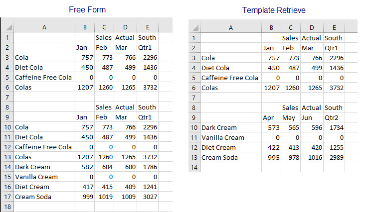Screen dimensions: 370x212
Task: Select row 7 header in Template Retrieve sheet
Action: click(194, 98)
